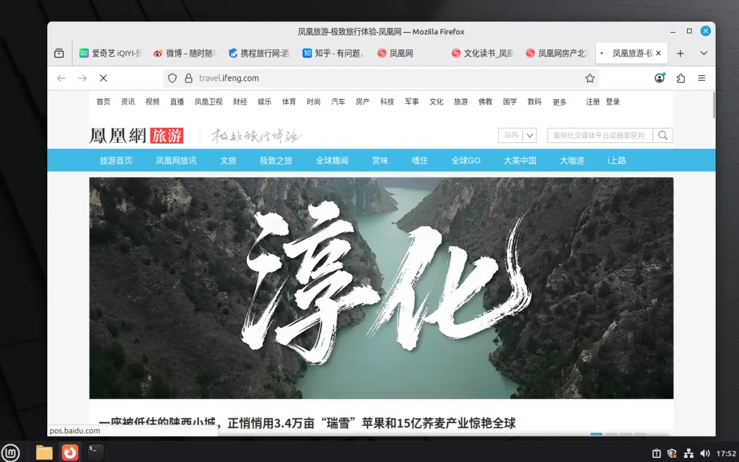Open 大咖道 in blue navigation bar
Screen dimensions: 739x462
[x=571, y=161]
